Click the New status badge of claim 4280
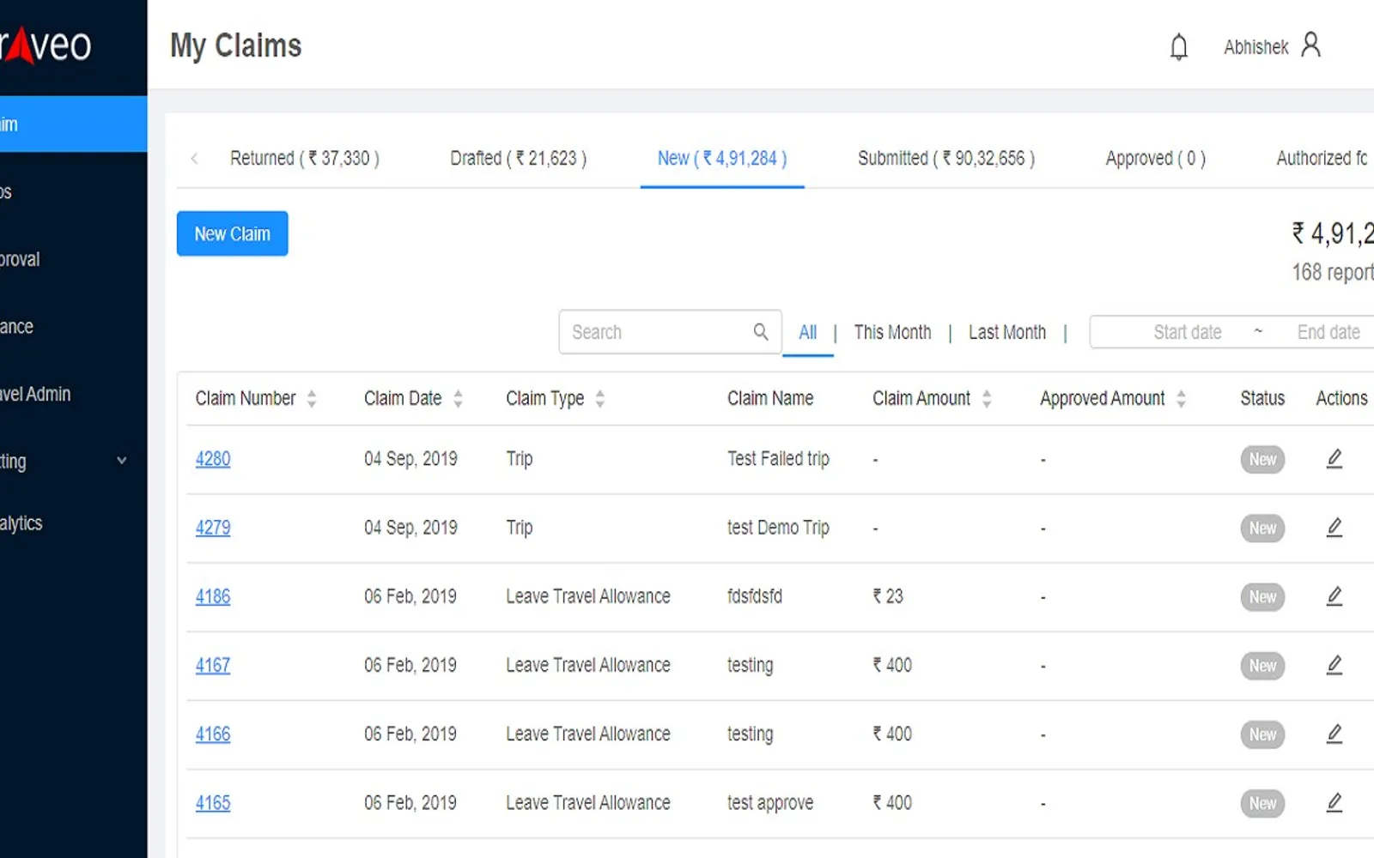 [1262, 459]
